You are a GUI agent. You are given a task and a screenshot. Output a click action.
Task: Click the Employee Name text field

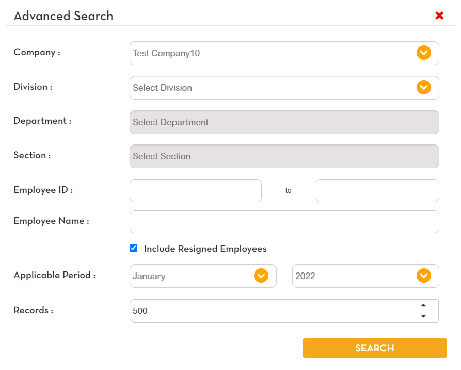click(x=284, y=221)
